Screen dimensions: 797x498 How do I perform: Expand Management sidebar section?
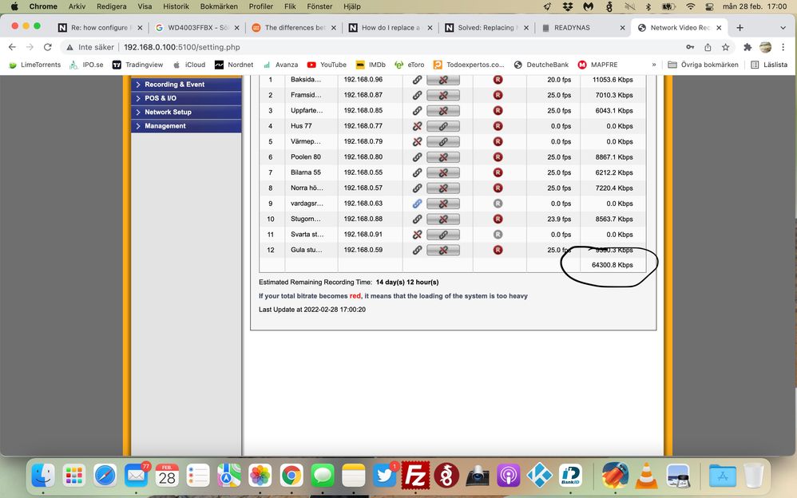pos(186,125)
